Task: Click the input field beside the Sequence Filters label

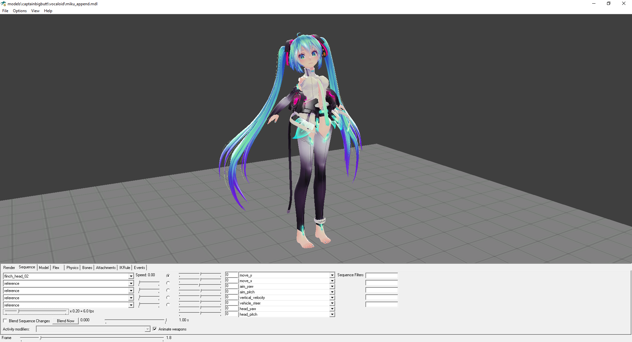Action: [382, 276]
